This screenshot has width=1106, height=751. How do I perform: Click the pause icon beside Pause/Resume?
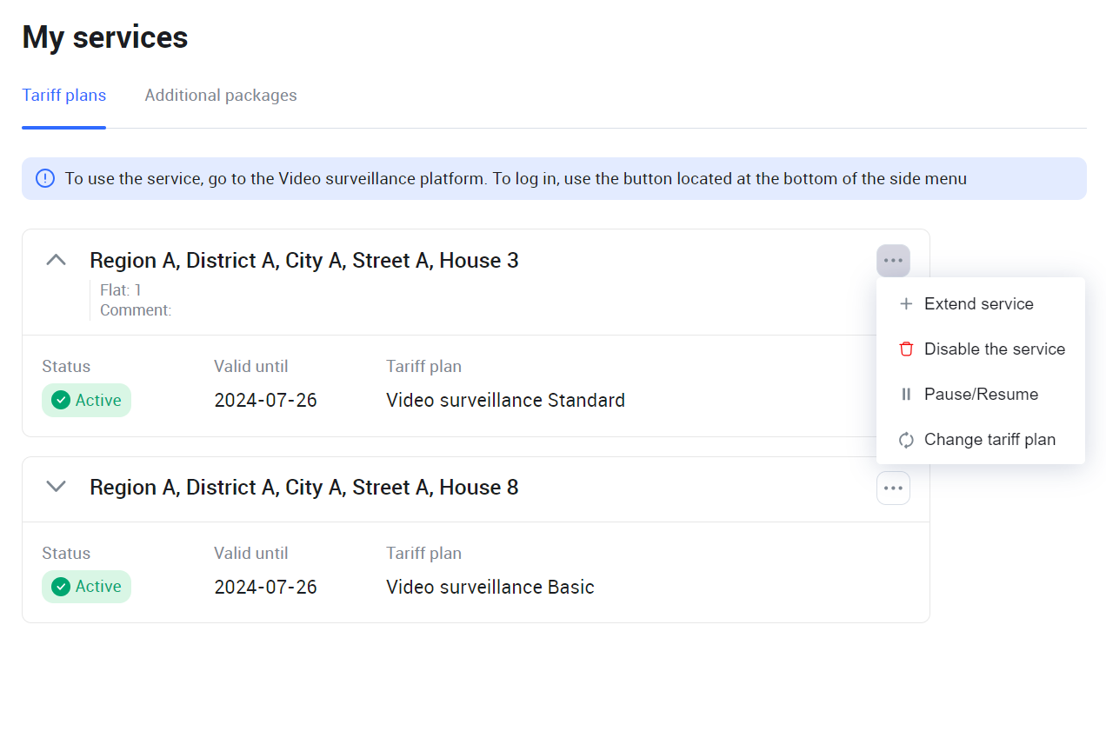[x=906, y=395]
